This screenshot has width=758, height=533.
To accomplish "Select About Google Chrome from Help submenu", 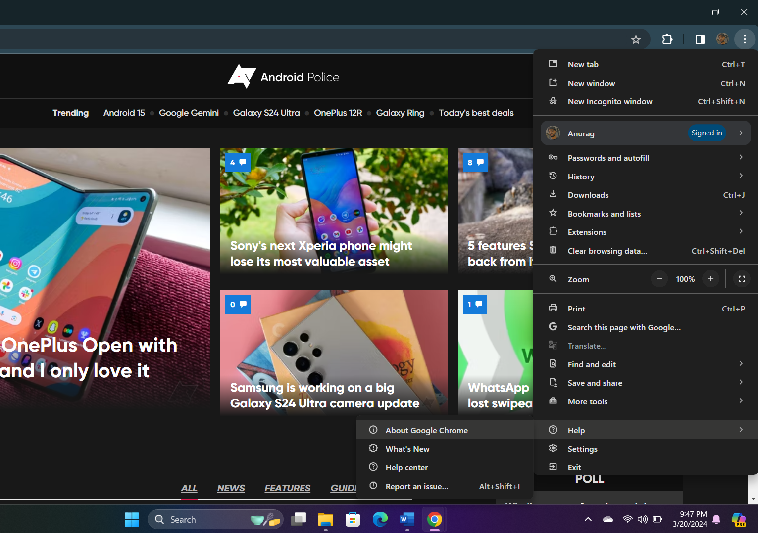I will [x=426, y=430].
